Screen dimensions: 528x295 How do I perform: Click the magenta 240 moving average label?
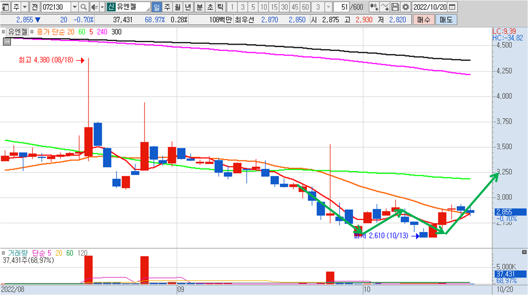tap(102, 32)
